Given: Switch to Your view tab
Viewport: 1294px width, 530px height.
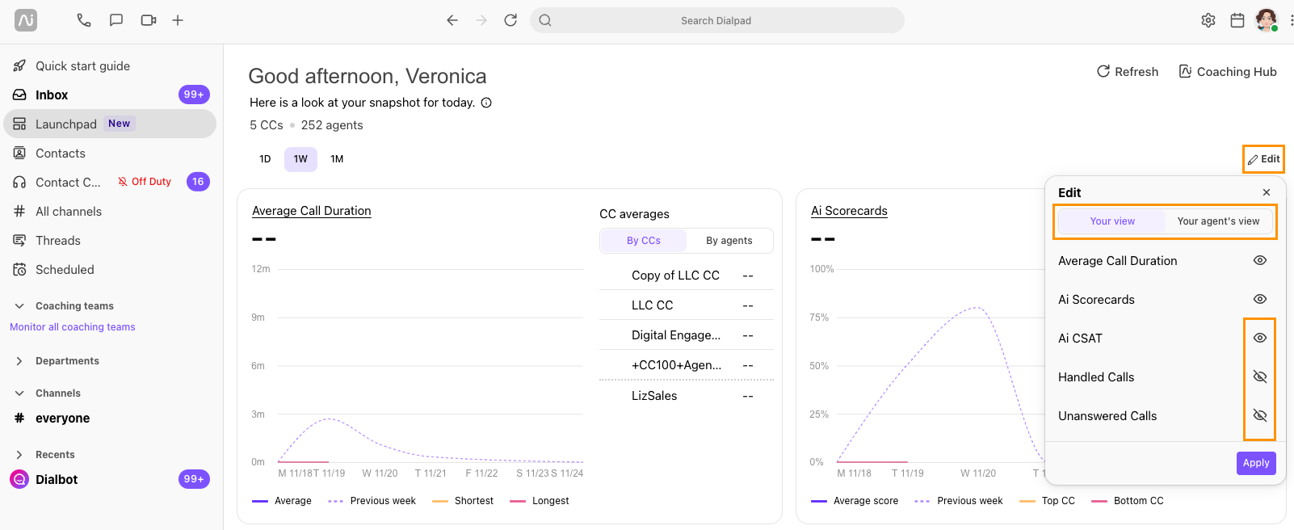Looking at the screenshot, I should pyautogui.click(x=1112, y=221).
